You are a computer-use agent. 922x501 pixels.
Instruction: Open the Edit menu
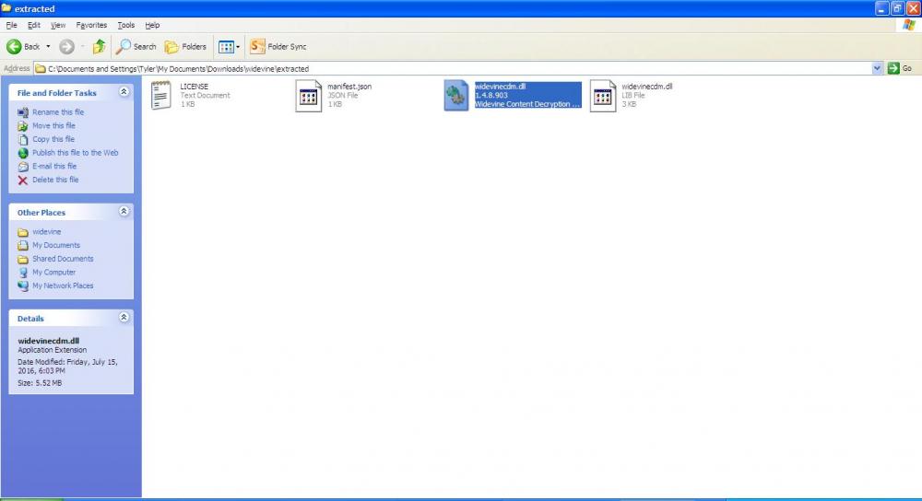coord(34,25)
